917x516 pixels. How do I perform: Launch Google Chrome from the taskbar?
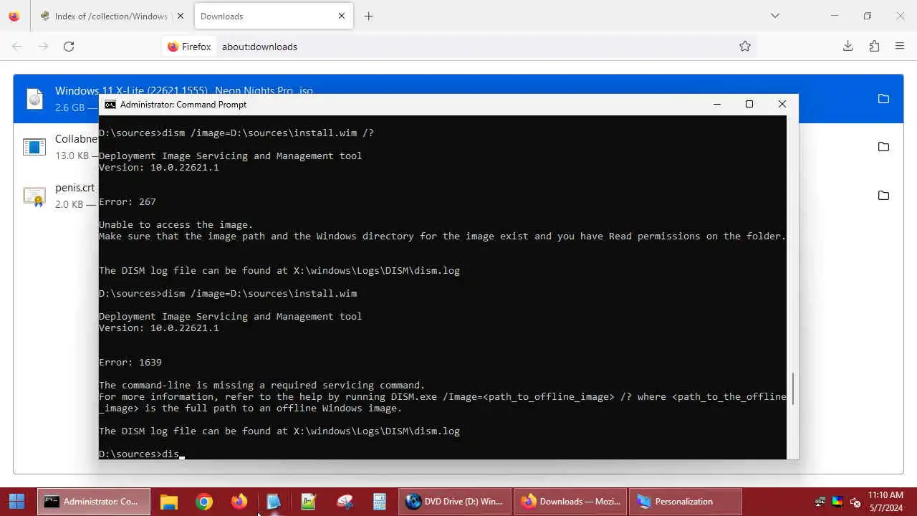pos(204,502)
